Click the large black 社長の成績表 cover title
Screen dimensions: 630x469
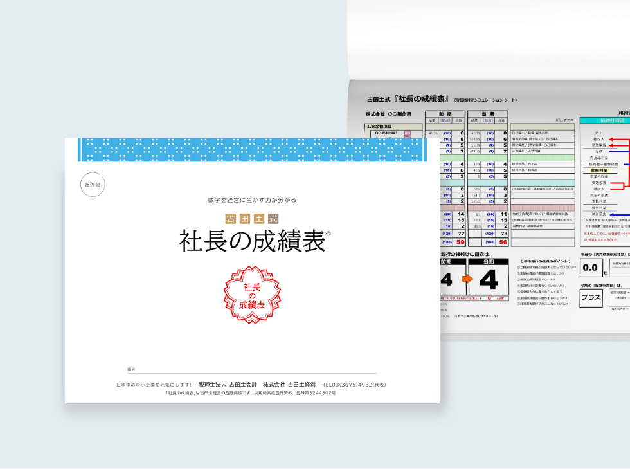252,241
